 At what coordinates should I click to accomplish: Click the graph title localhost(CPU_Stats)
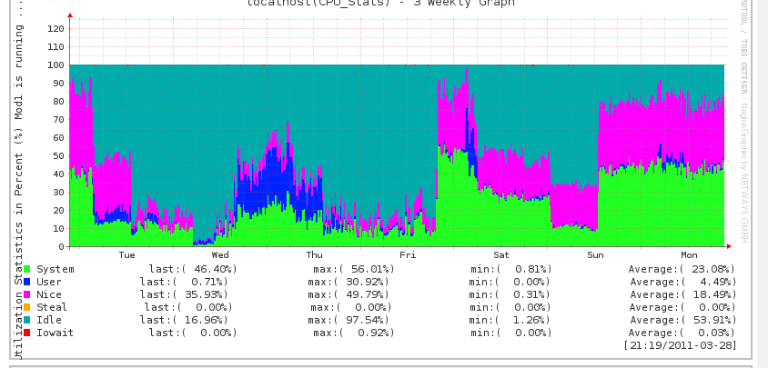click(380, 4)
